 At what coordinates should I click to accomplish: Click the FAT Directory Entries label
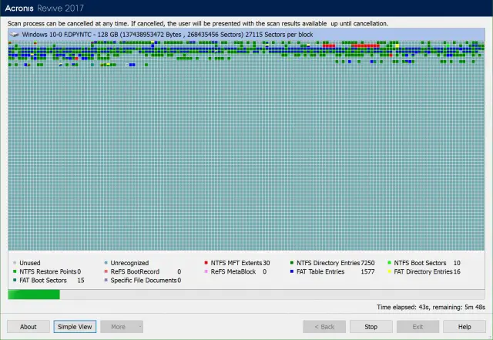[x=423, y=271]
